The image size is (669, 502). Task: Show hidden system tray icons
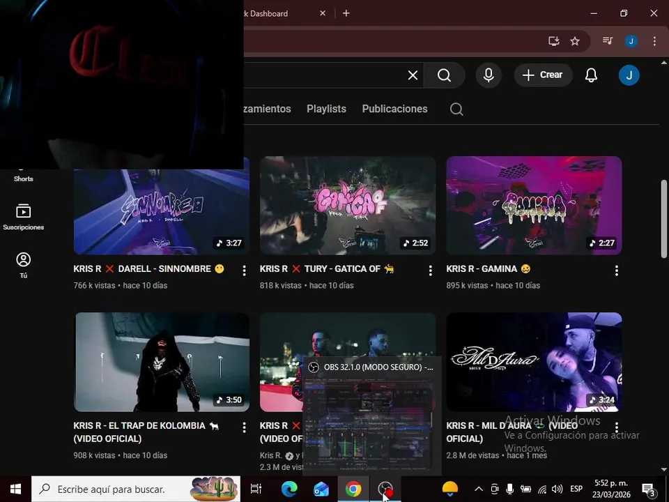click(x=479, y=489)
